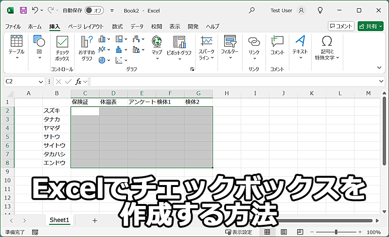Switch to the ホーム tab
This screenshot has height=237, width=389.
(35, 26)
